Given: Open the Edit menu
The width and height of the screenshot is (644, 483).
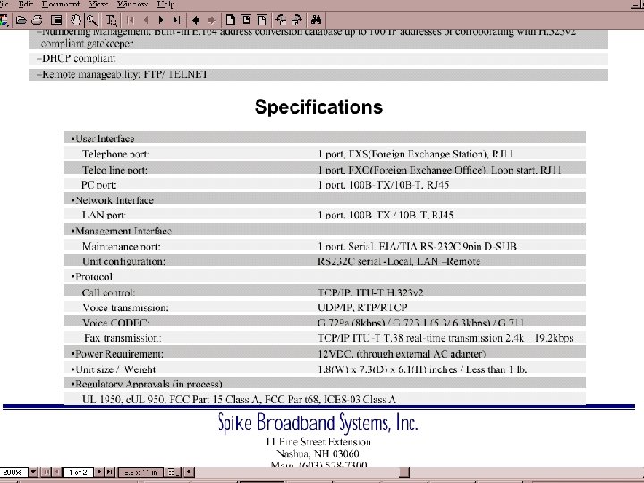Looking at the screenshot, I should pyautogui.click(x=25, y=4).
